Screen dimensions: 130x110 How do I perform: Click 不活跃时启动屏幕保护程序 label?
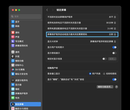pyautogui.click(x=60, y=17)
